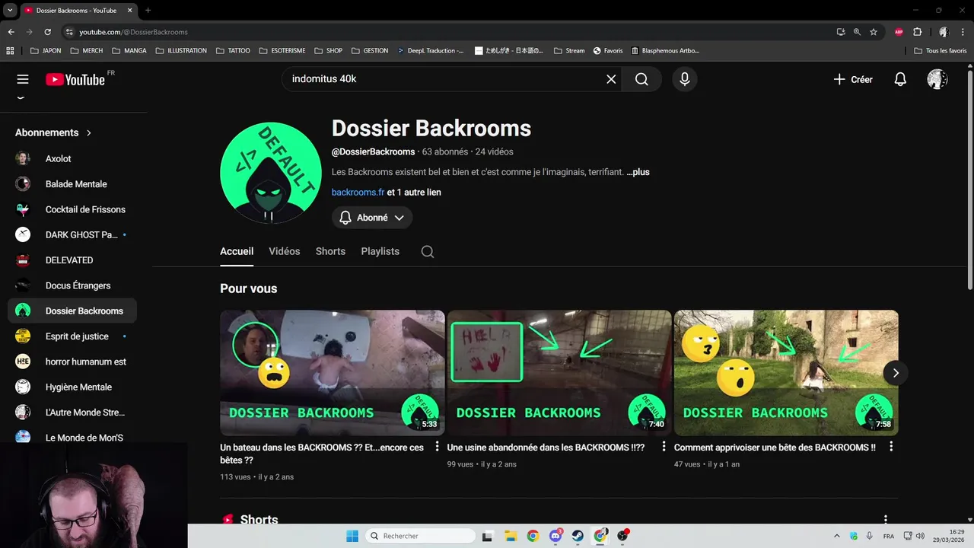Search within the channel via magnifier icon

[428, 252]
